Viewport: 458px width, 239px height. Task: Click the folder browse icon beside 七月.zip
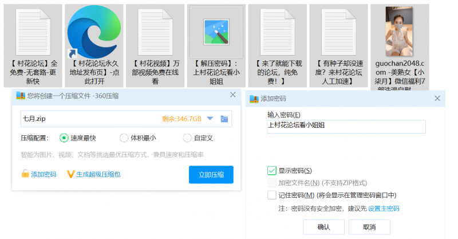point(224,119)
